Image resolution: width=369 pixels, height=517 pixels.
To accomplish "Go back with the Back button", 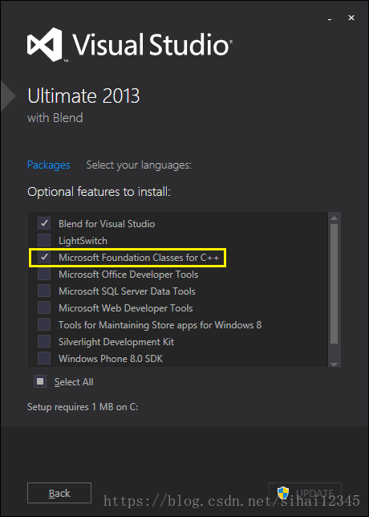I will (59, 493).
